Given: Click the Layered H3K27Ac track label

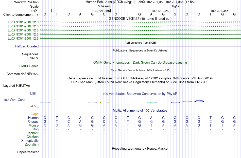Looking at the screenshot, I should click(x=16, y=86).
